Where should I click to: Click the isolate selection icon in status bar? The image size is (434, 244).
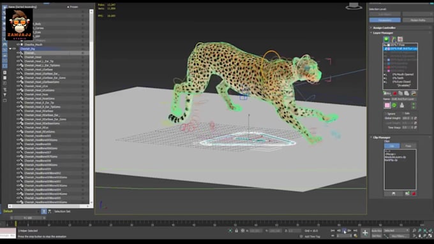tap(230, 231)
